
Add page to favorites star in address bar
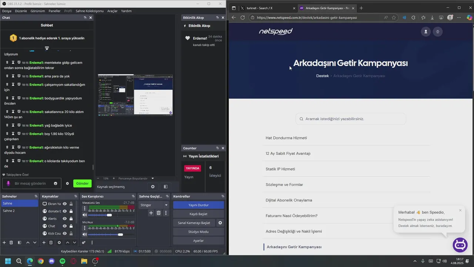point(394,17)
